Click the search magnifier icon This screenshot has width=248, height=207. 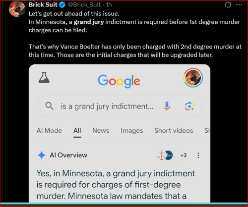point(49,106)
